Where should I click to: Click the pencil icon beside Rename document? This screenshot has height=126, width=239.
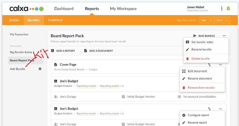184,79
